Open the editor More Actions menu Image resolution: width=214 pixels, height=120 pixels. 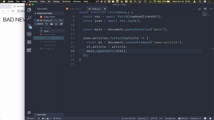click(x=211, y=9)
